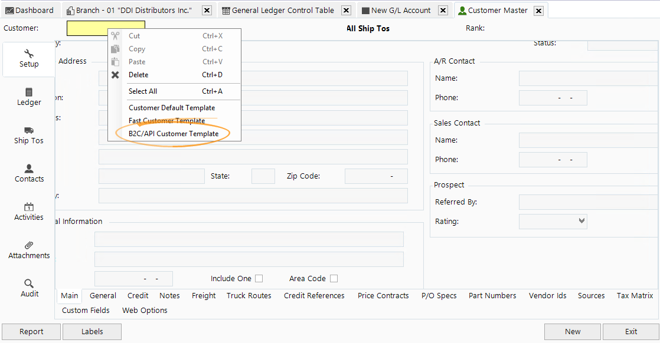Select the Ship Tos truck icon
This screenshot has height=343, width=660.
tap(28, 133)
